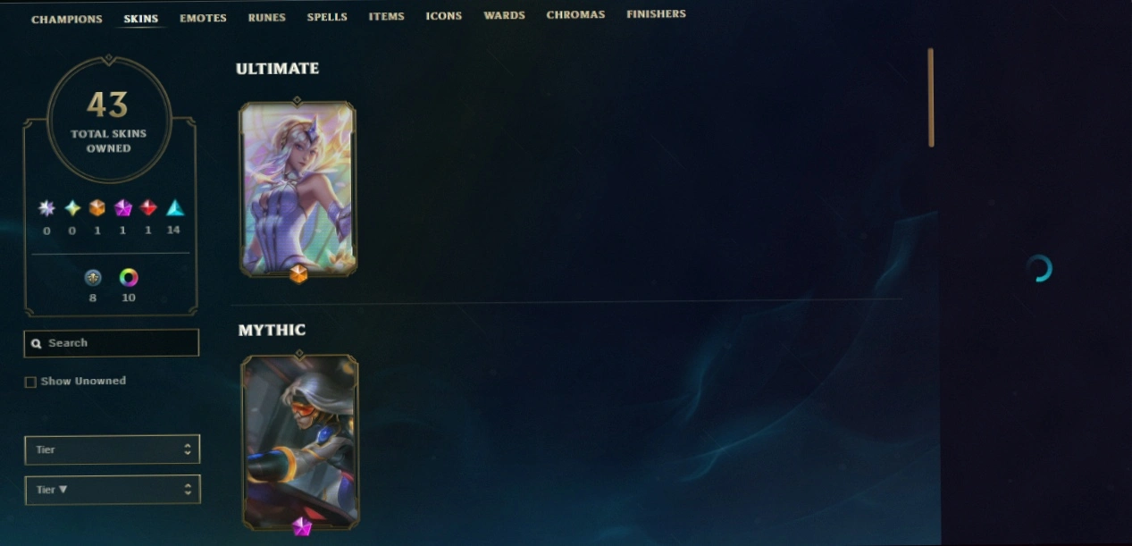Click the skins list vertical scrollbar
The height and width of the screenshot is (546, 1132).
tap(931, 97)
